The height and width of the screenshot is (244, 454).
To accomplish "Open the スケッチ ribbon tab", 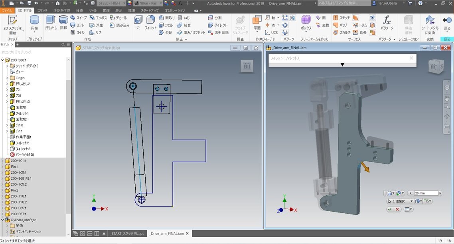I will point(42,10).
